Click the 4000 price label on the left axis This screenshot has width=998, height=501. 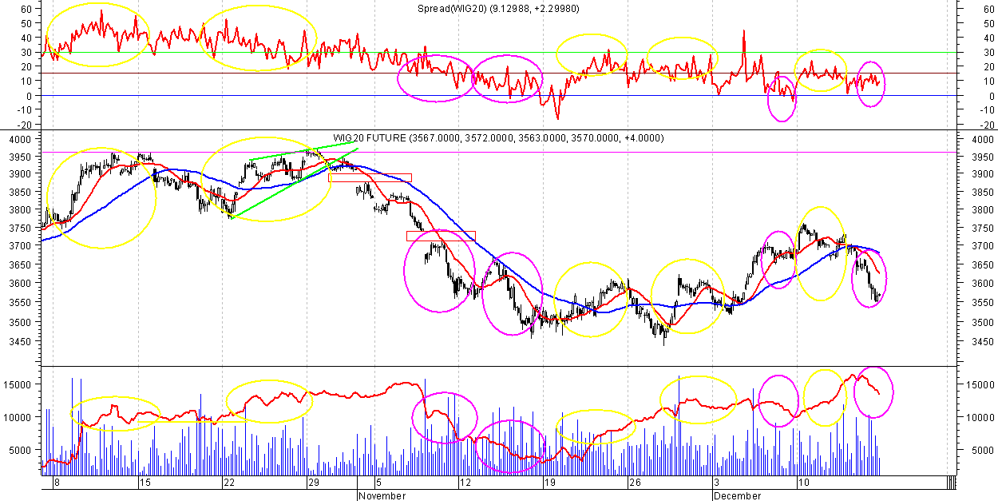click(21, 140)
